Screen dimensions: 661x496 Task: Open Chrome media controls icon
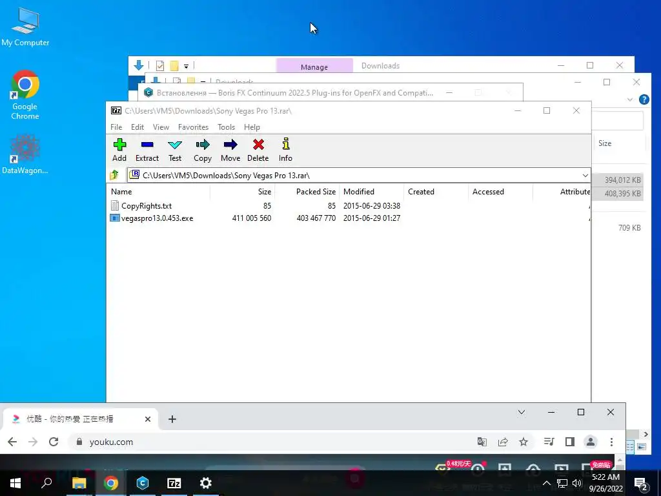(549, 442)
